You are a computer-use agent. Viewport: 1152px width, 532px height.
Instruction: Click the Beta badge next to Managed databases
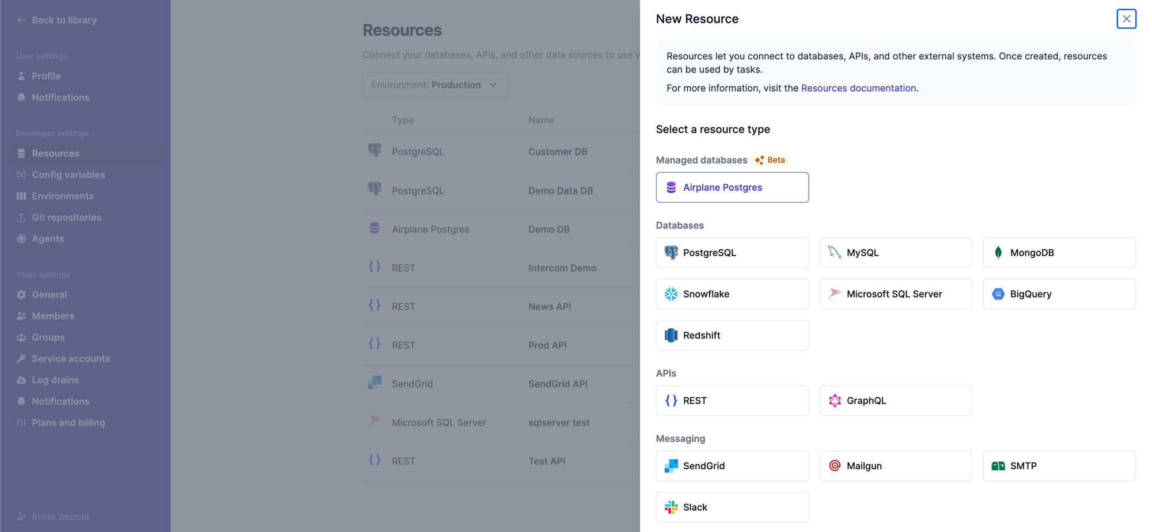click(x=770, y=159)
